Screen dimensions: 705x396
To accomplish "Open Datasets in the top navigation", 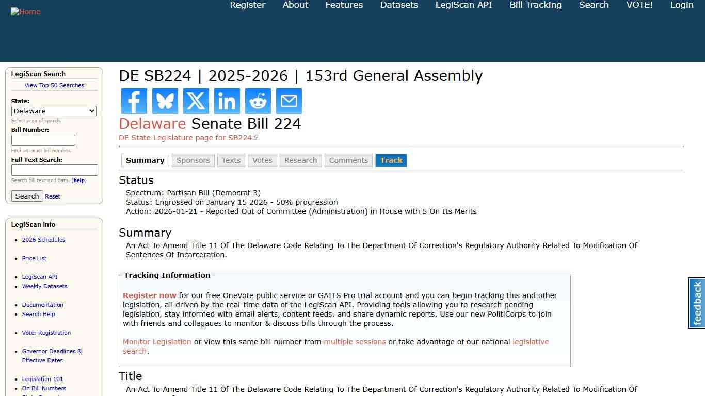I will (x=398, y=5).
